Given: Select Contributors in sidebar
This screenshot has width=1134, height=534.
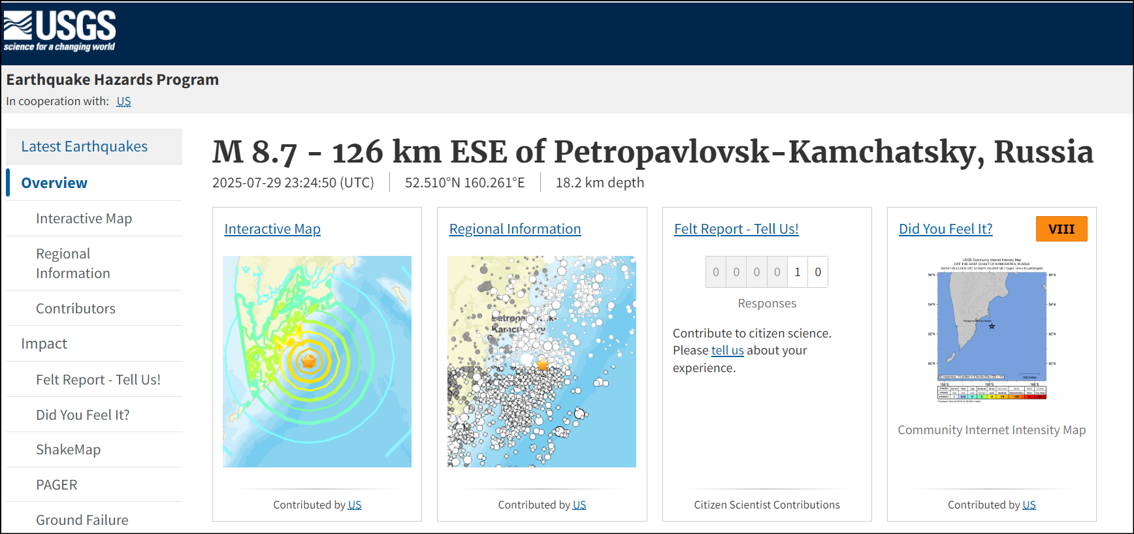Looking at the screenshot, I should pyautogui.click(x=76, y=308).
